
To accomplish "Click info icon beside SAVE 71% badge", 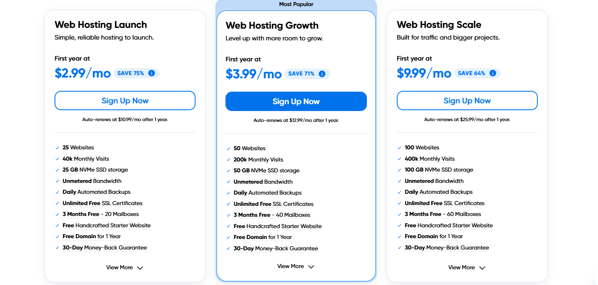I will click(322, 74).
